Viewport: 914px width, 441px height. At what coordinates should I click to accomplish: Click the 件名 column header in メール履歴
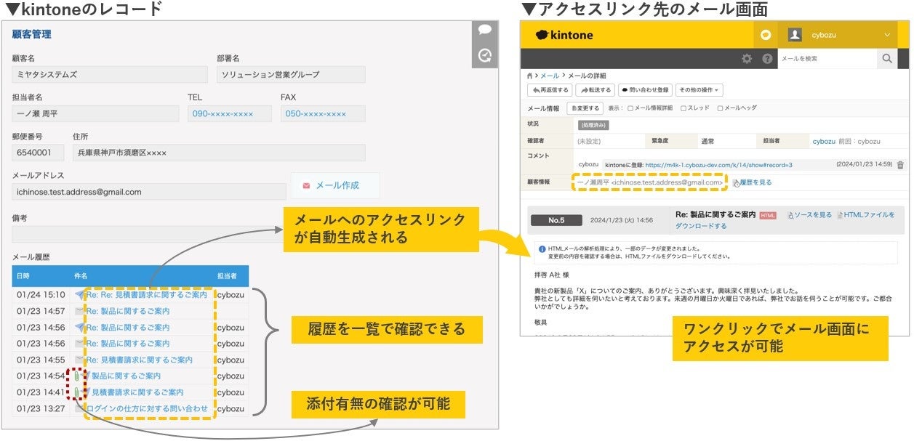point(80,276)
